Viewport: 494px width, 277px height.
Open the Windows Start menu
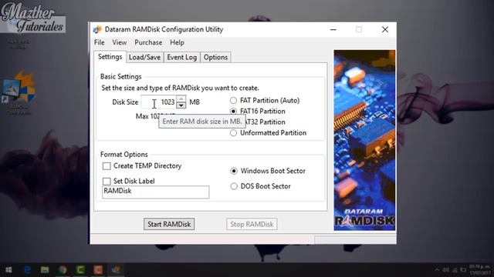[8, 270]
